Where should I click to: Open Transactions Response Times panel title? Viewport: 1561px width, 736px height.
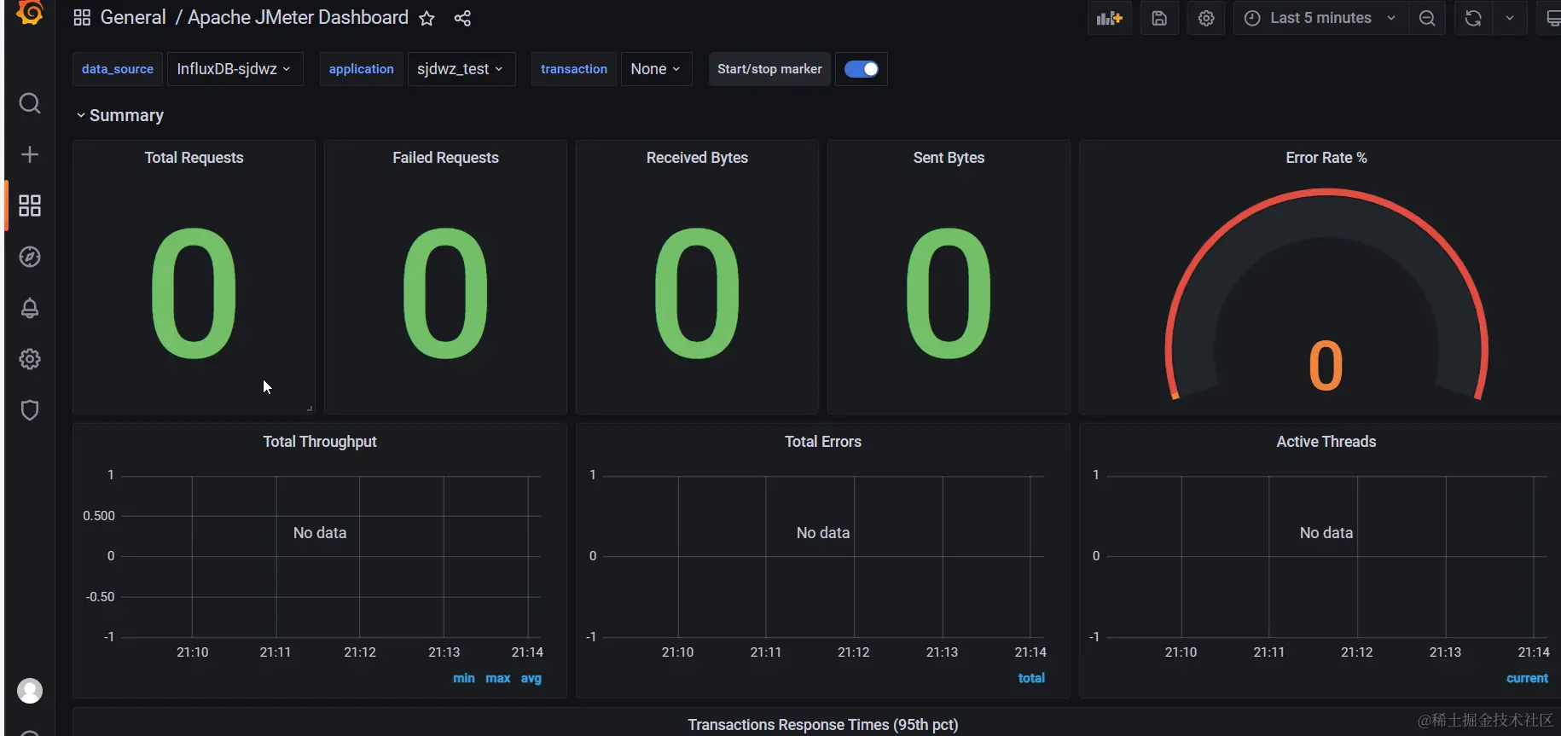click(823, 725)
